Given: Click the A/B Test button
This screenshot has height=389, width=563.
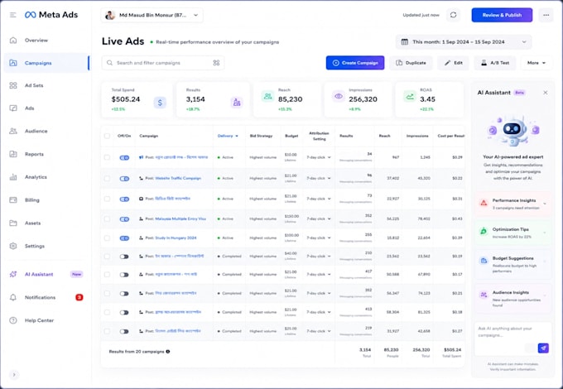Looking at the screenshot, I should coord(495,63).
